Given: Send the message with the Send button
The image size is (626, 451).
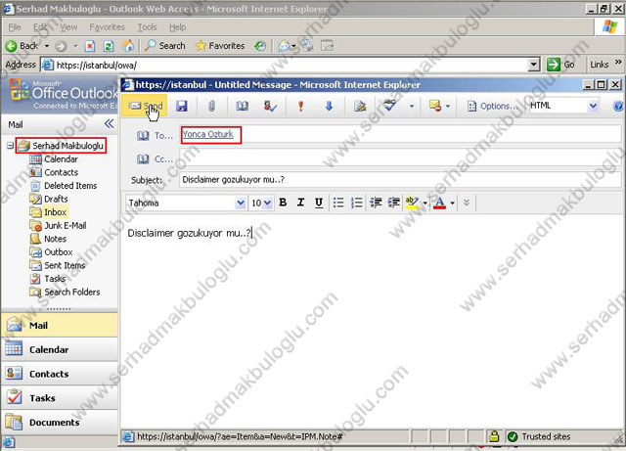Looking at the screenshot, I should [145, 106].
